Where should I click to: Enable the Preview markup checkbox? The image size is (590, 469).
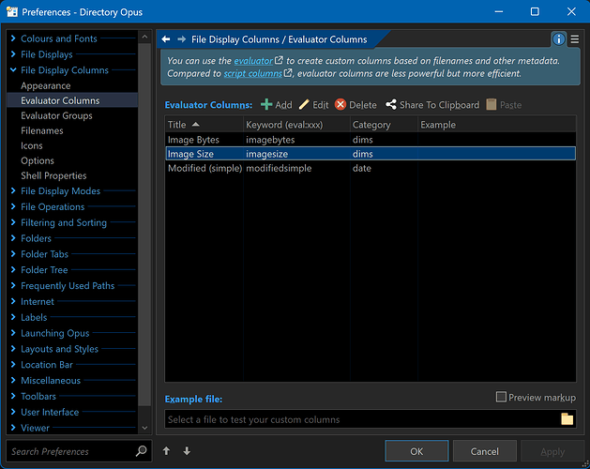(x=501, y=397)
